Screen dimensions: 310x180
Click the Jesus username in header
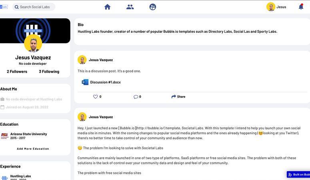(x=281, y=7)
